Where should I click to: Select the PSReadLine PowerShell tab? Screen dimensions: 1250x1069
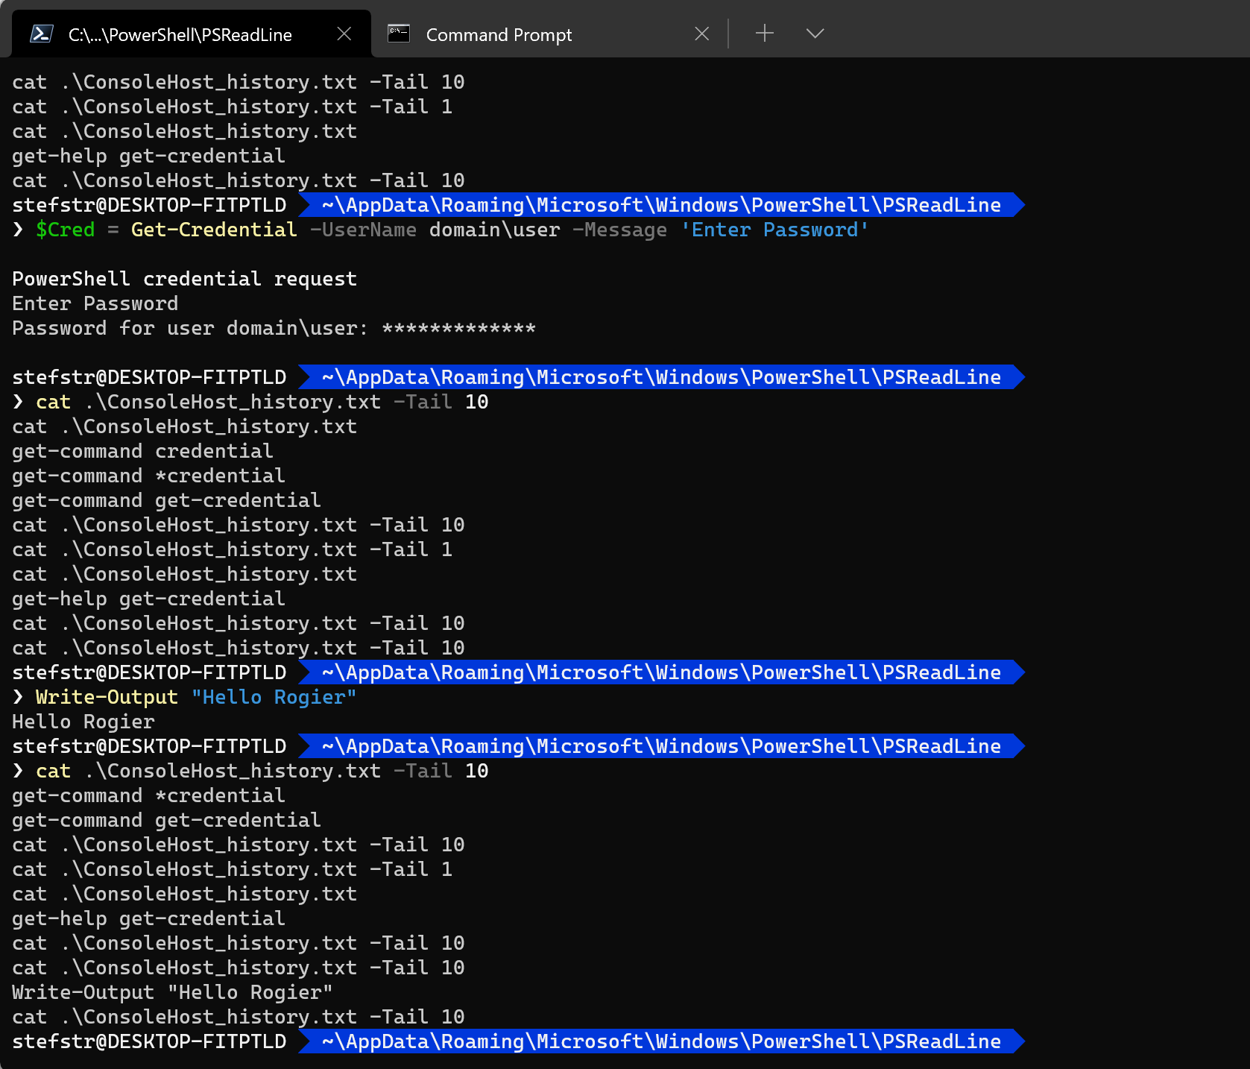179,34
